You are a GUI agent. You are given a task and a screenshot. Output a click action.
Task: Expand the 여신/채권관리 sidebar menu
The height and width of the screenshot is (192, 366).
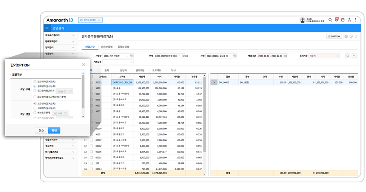click(x=60, y=152)
